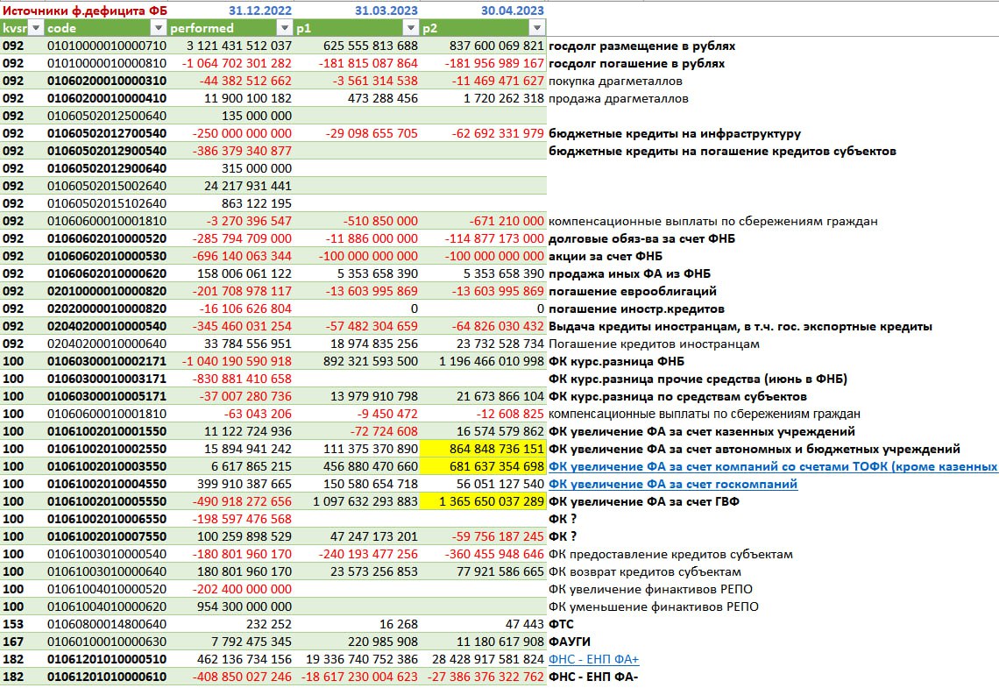Click the label 'ФК возврат кредитов субъектам'
This screenshot has width=999, height=688.
644,571
